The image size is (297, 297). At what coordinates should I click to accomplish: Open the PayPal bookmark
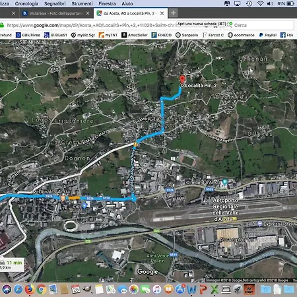[268, 35]
